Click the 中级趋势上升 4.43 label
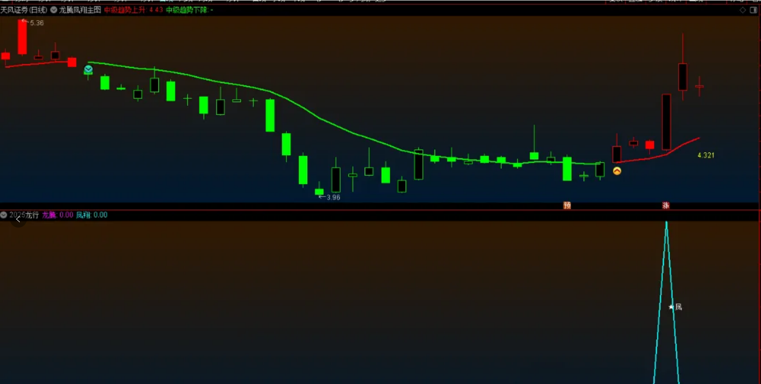Viewport: 761px width, 384px height. point(133,10)
